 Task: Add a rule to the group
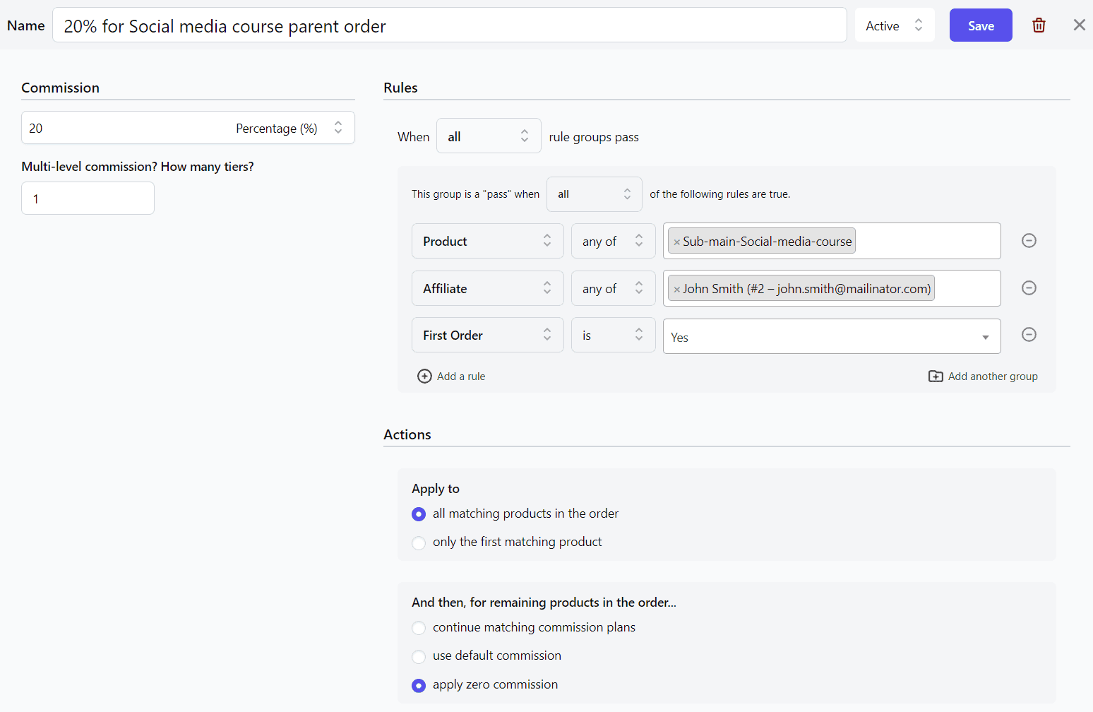coord(451,376)
